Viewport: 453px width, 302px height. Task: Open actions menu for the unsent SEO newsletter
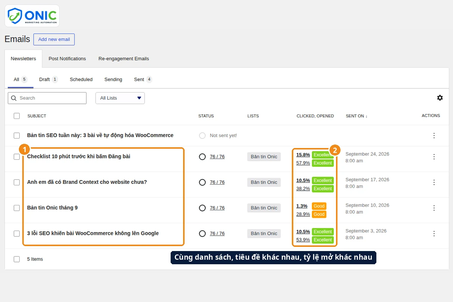(434, 136)
